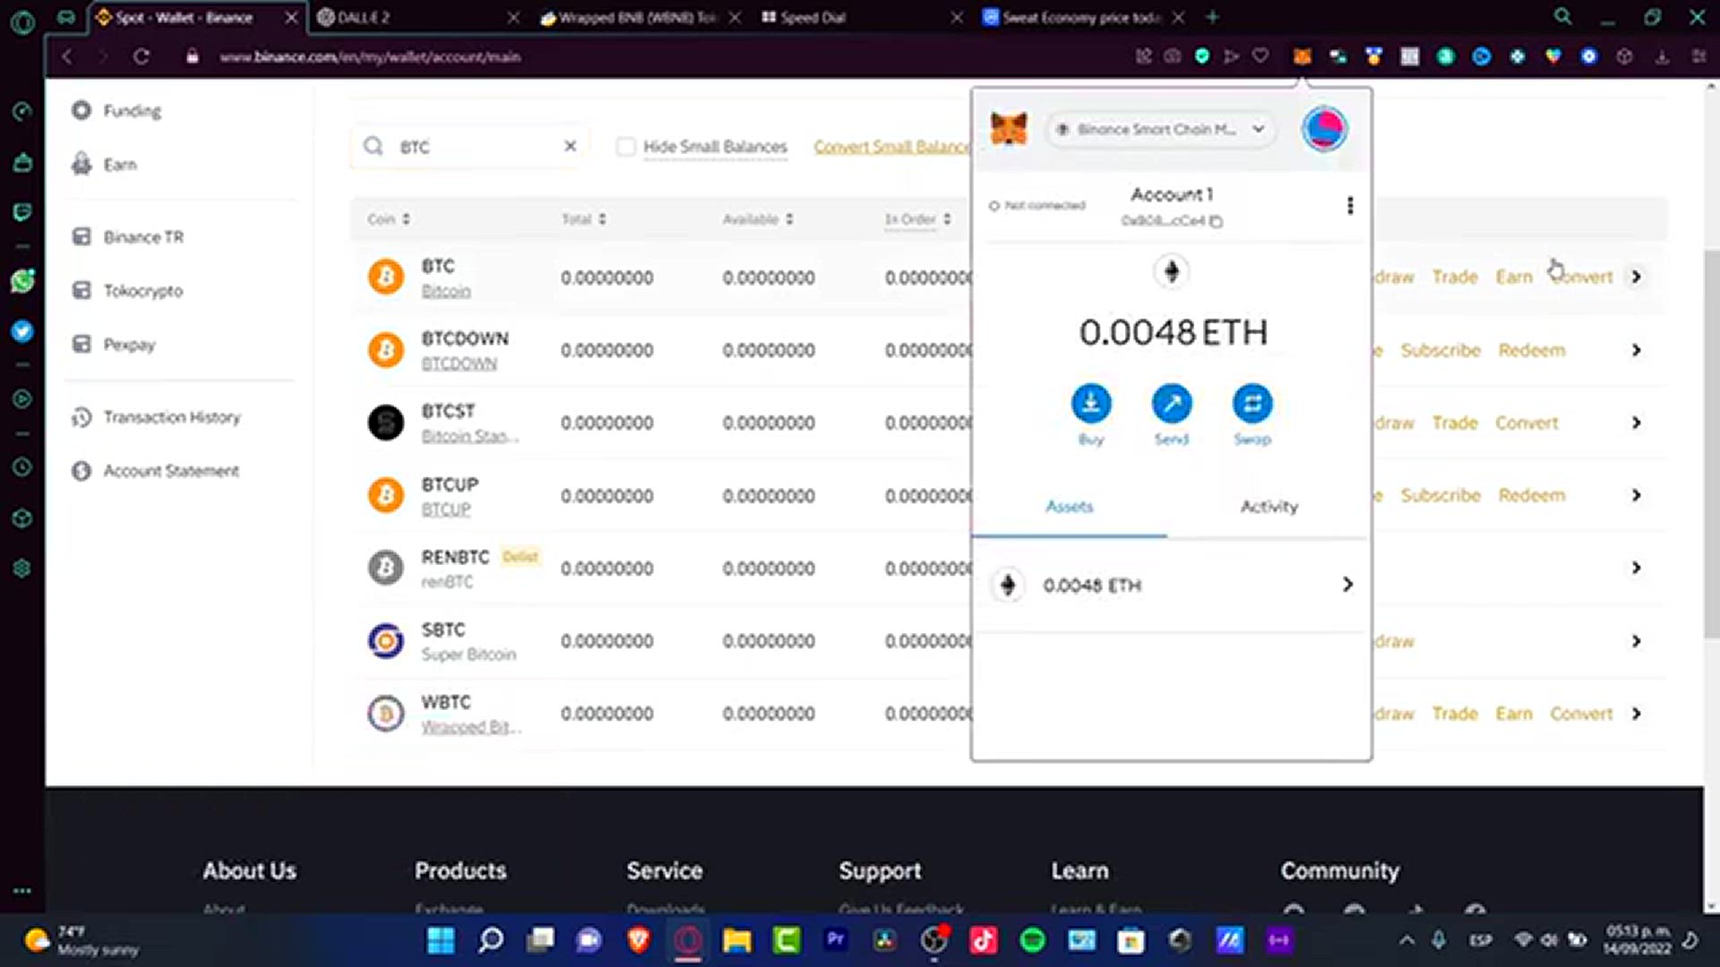This screenshot has width=1720, height=967.
Task: Click Trade link in BTC row
Action: pyautogui.click(x=1455, y=278)
